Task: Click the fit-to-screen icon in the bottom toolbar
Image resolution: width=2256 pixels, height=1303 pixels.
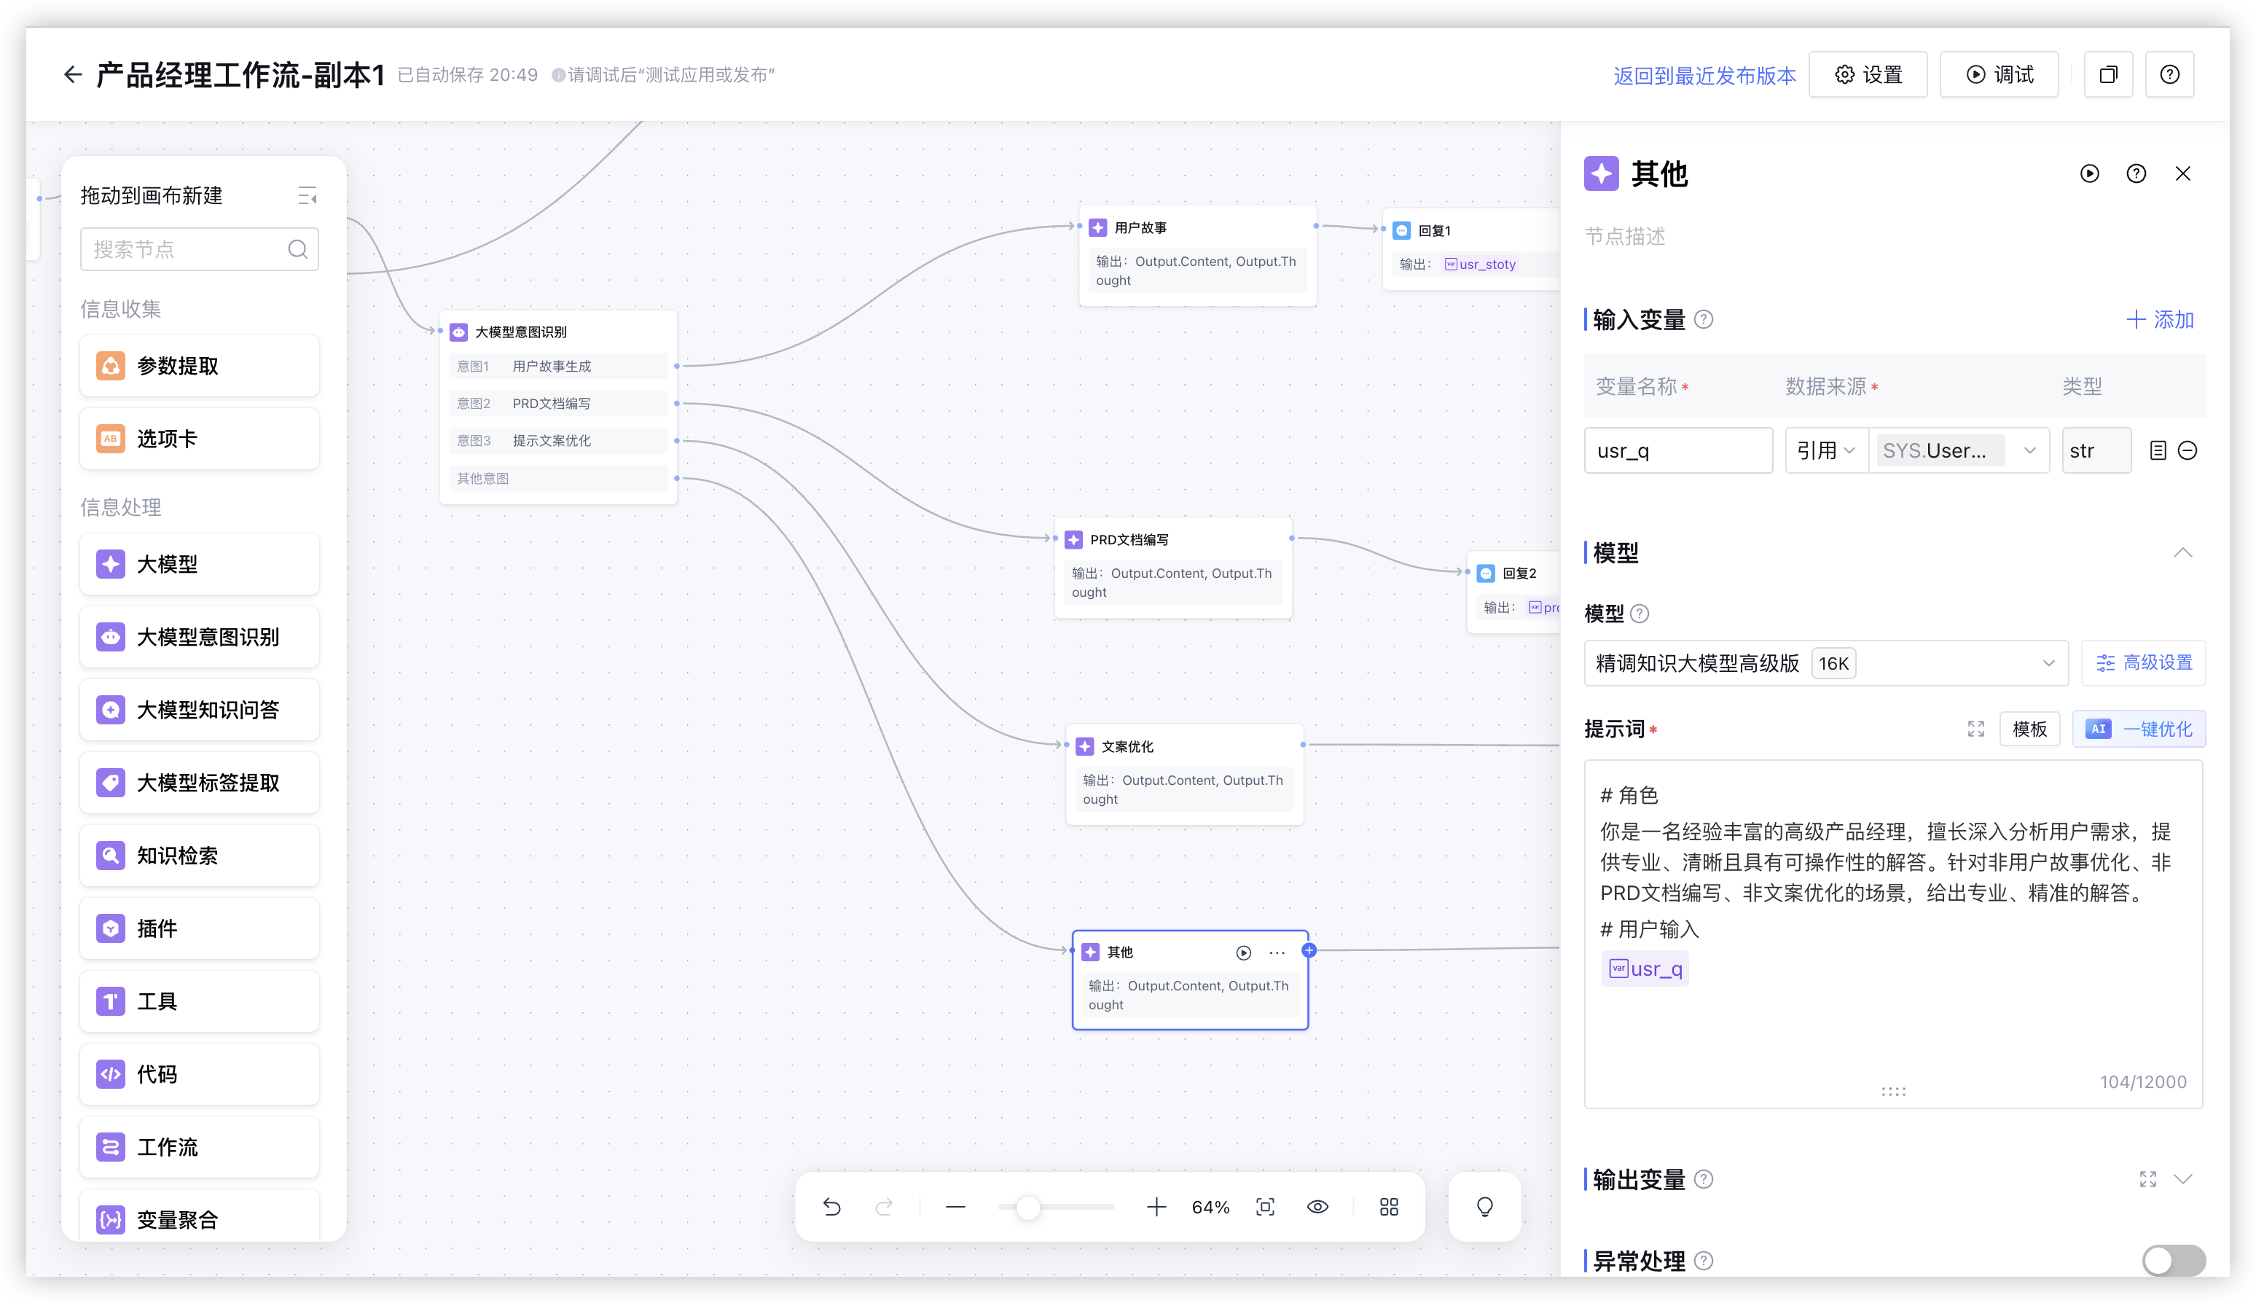Action: tap(1264, 1206)
